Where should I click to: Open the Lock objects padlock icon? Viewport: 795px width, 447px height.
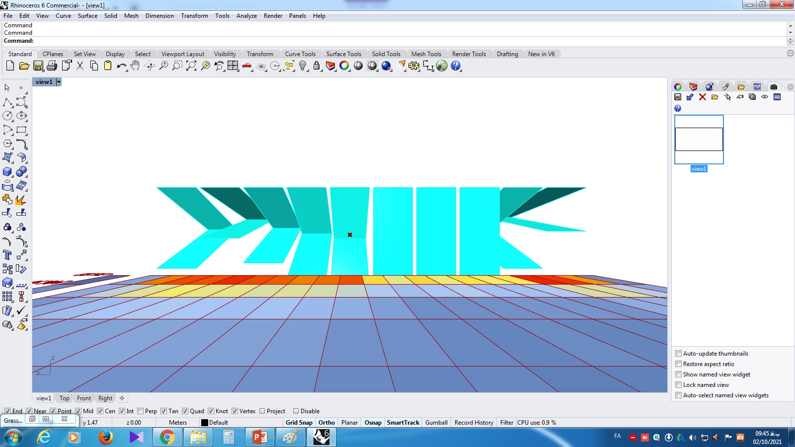pyautogui.click(x=317, y=66)
